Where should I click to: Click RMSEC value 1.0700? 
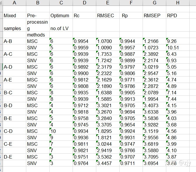[108, 41]
